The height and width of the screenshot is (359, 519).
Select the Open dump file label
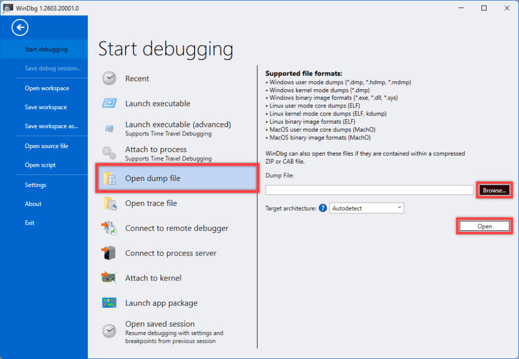153,178
